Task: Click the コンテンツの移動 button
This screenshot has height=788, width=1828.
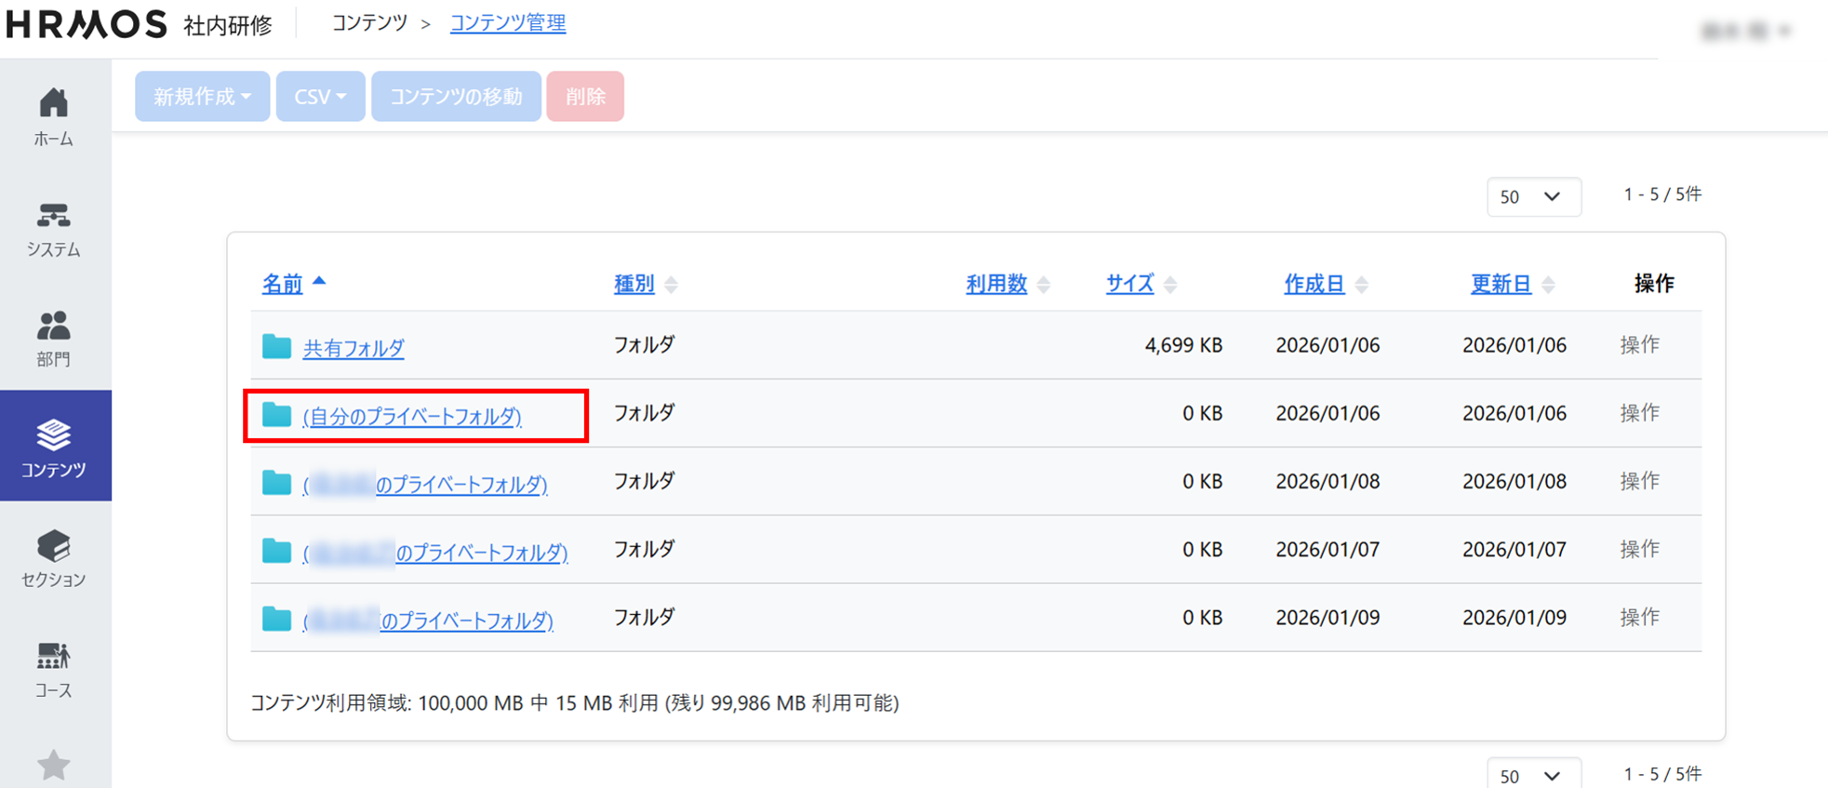Action: (x=456, y=97)
